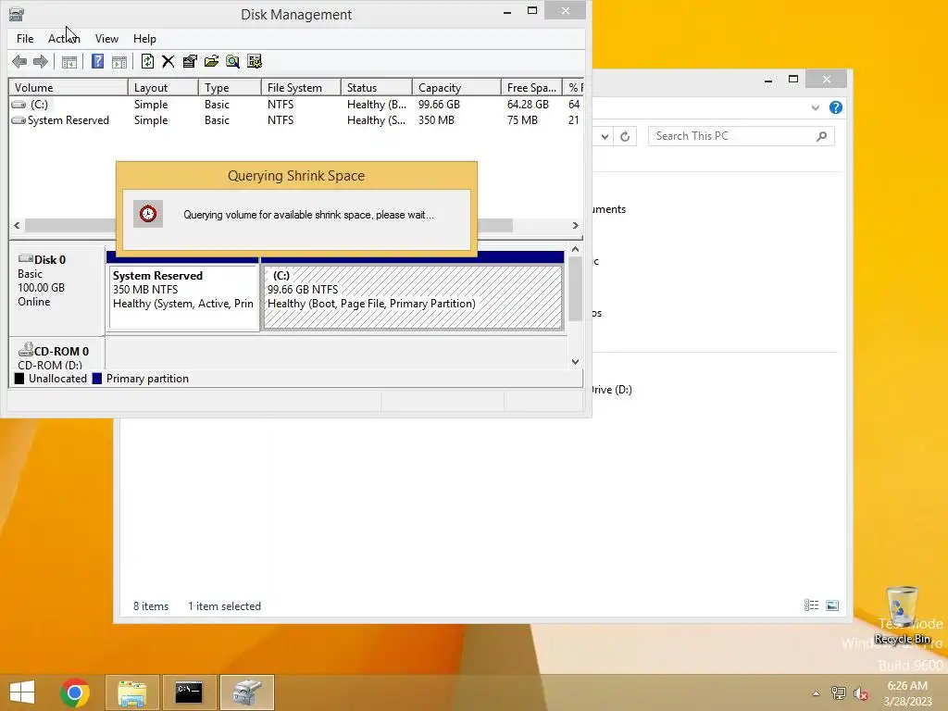Click the blue Primary partition legend swatch
Screen dimensions: 948x711
(96, 379)
